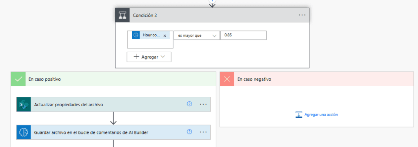418x147 pixels.
Task: Click the add action icon beside Agregar una acción
Action: 299,114
